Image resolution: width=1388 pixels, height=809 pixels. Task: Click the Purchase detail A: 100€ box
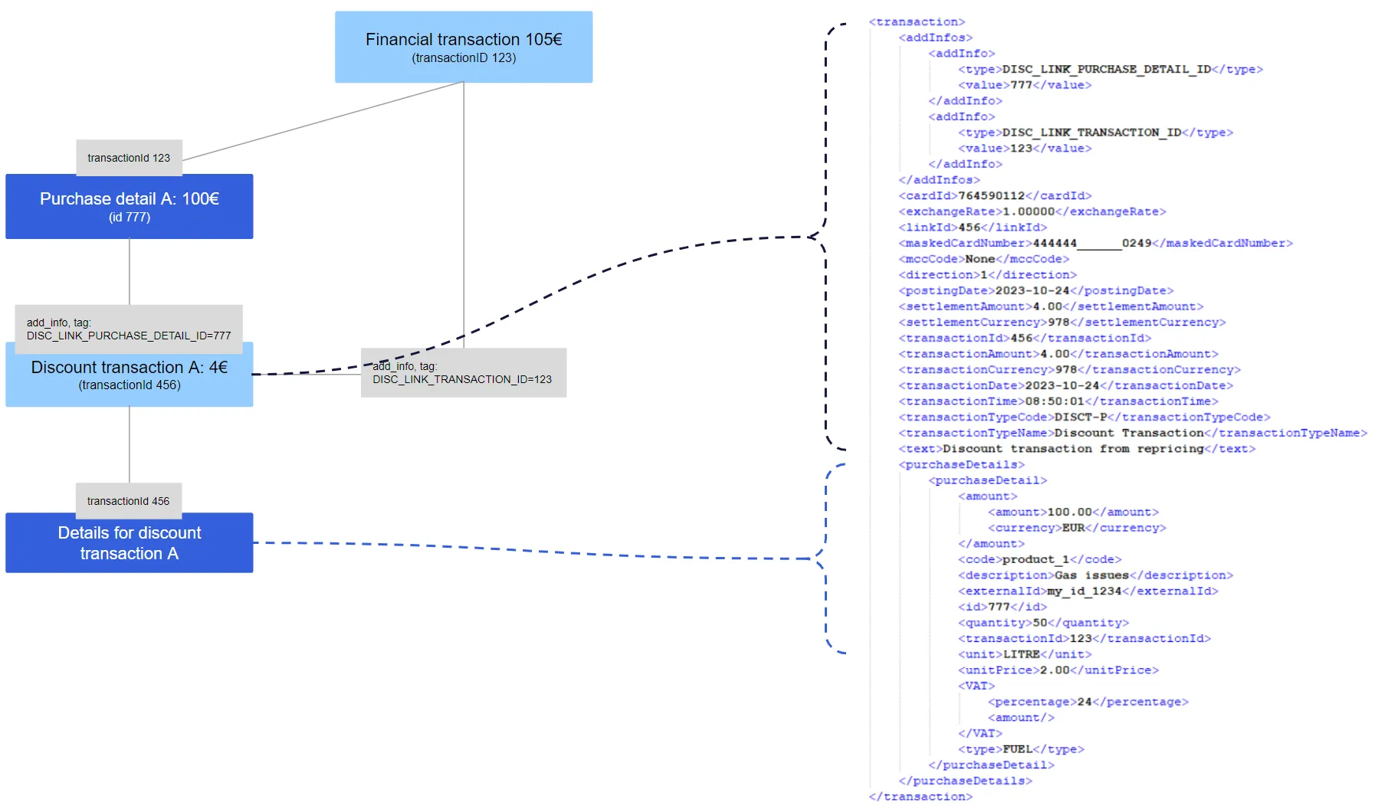[x=129, y=206]
